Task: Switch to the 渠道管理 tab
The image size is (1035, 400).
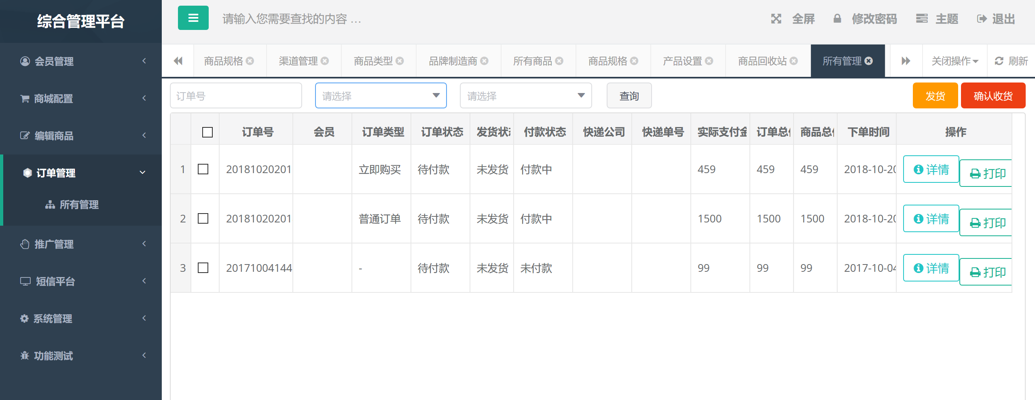Action: pos(298,60)
